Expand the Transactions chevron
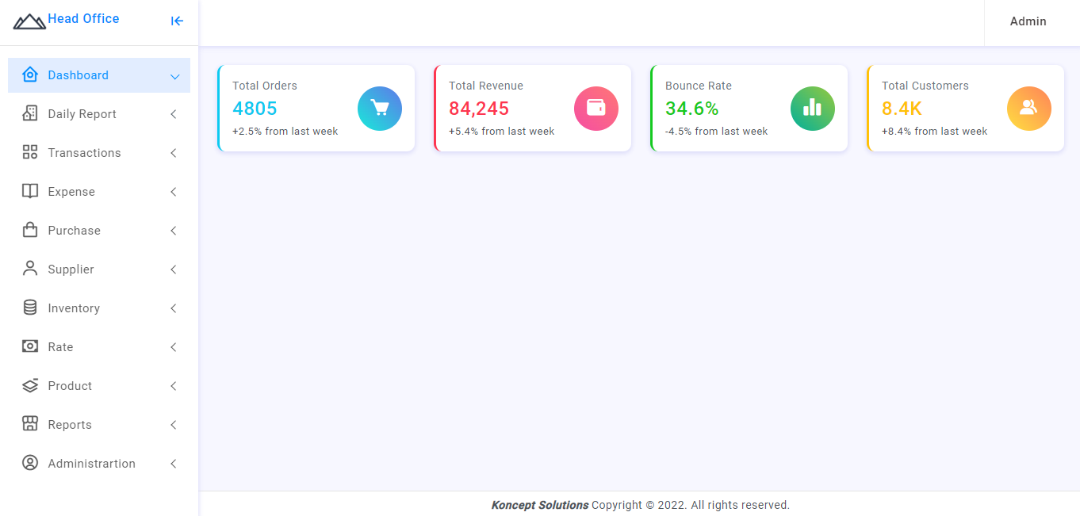Image resolution: width=1080 pixels, height=516 pixels. (174, 153)
